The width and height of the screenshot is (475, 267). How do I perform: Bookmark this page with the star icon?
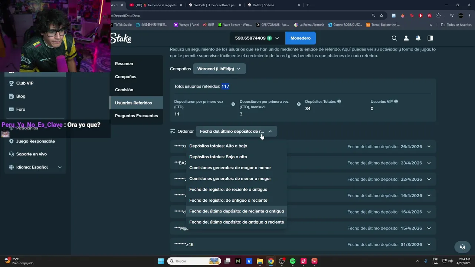pyautogui.click(x=381, y=16)
